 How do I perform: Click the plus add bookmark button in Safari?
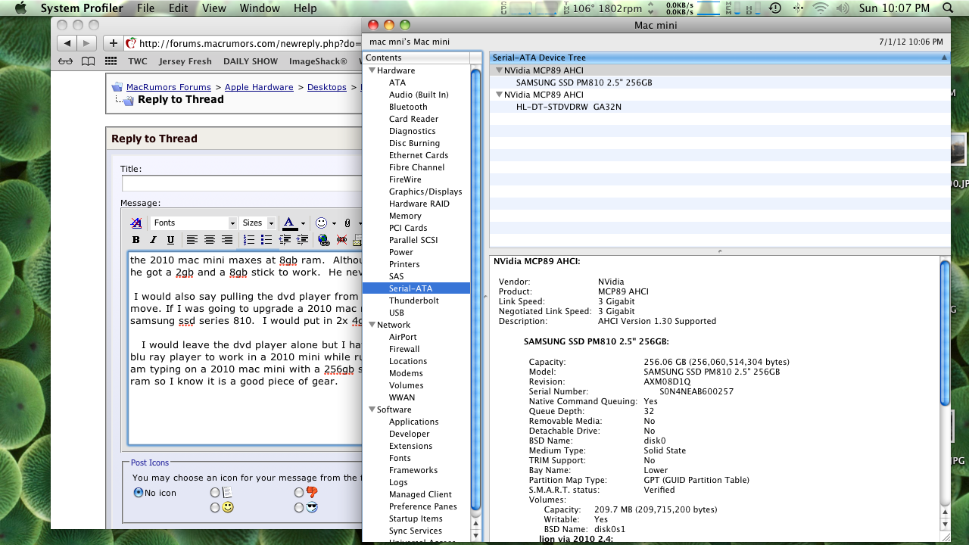(x=114, y=43)
